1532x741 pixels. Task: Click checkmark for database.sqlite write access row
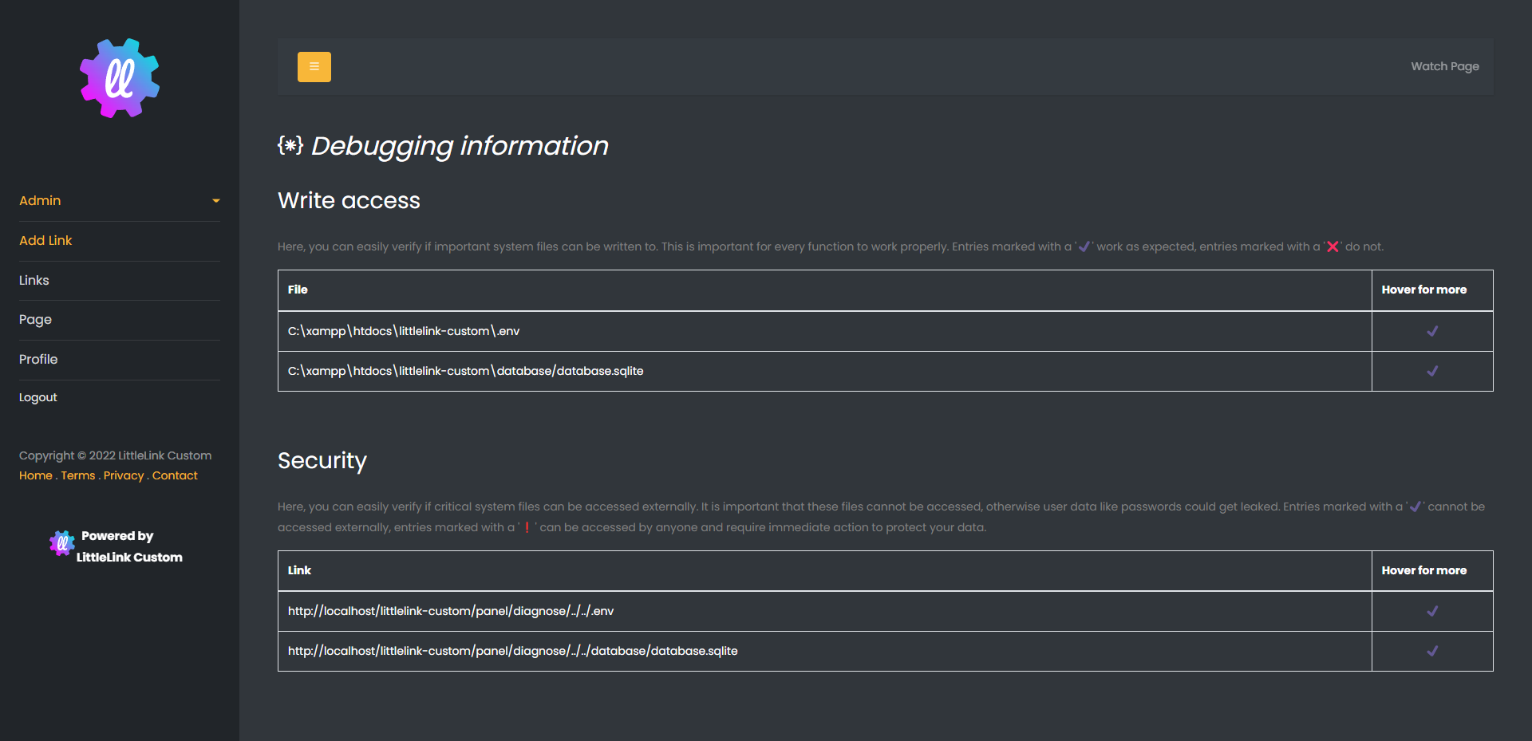tap(1432, 371)
